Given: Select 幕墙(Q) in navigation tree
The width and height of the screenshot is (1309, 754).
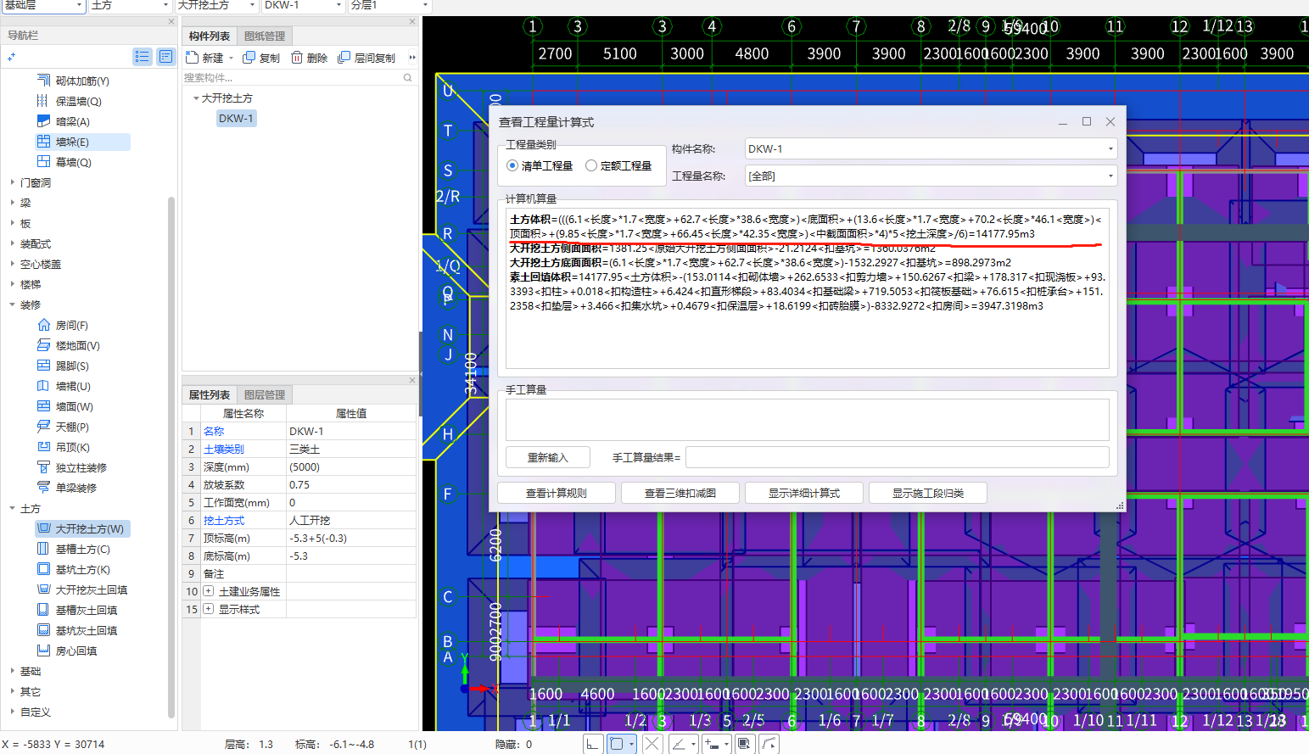Looking at the screenshot, I should [x=73, y=162].
